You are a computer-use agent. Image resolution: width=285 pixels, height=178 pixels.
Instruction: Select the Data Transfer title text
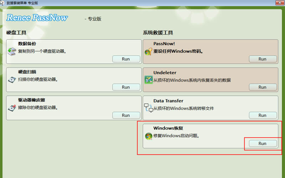[x=168, y=101]
